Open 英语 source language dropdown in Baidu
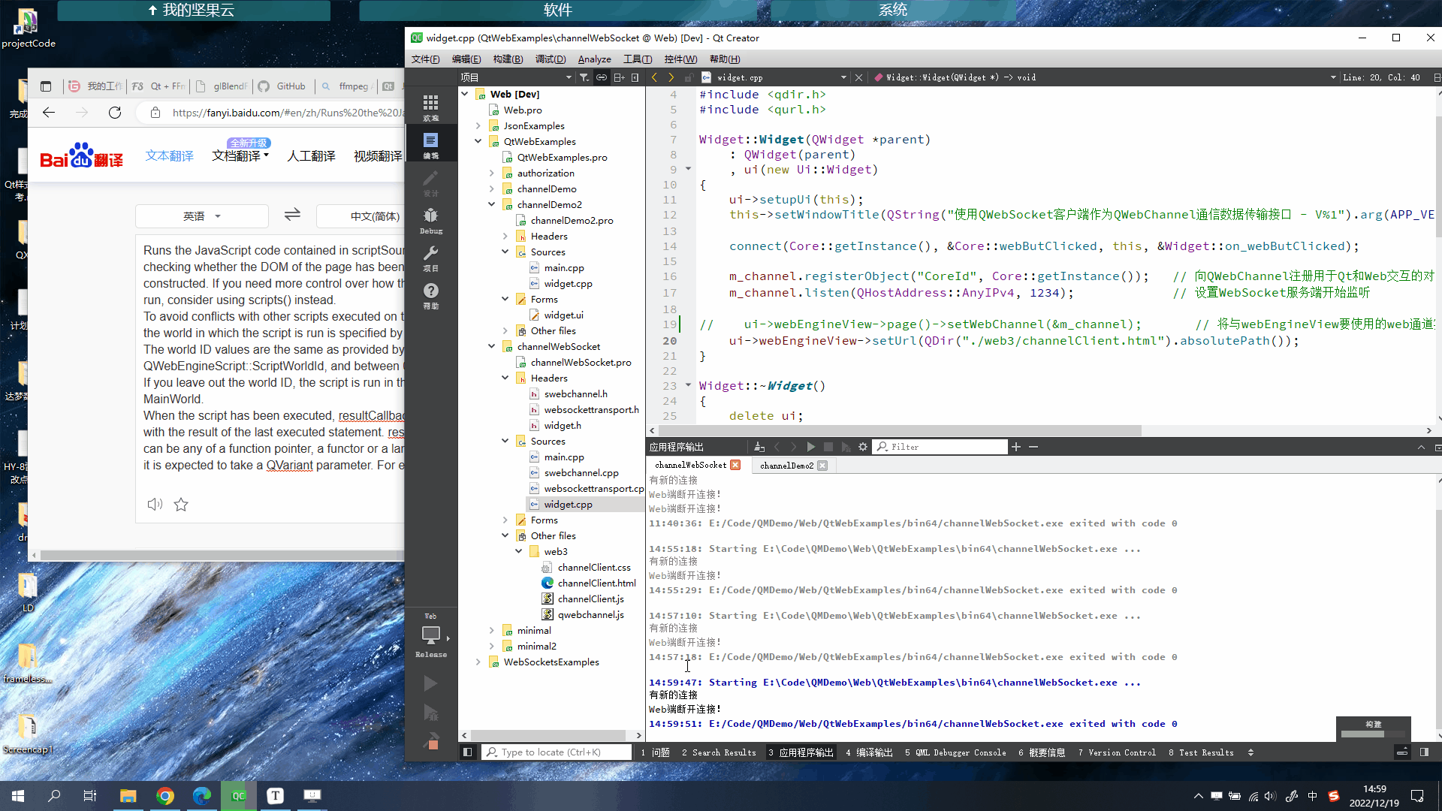This screenshot has width=1442, height=811. 201,216
